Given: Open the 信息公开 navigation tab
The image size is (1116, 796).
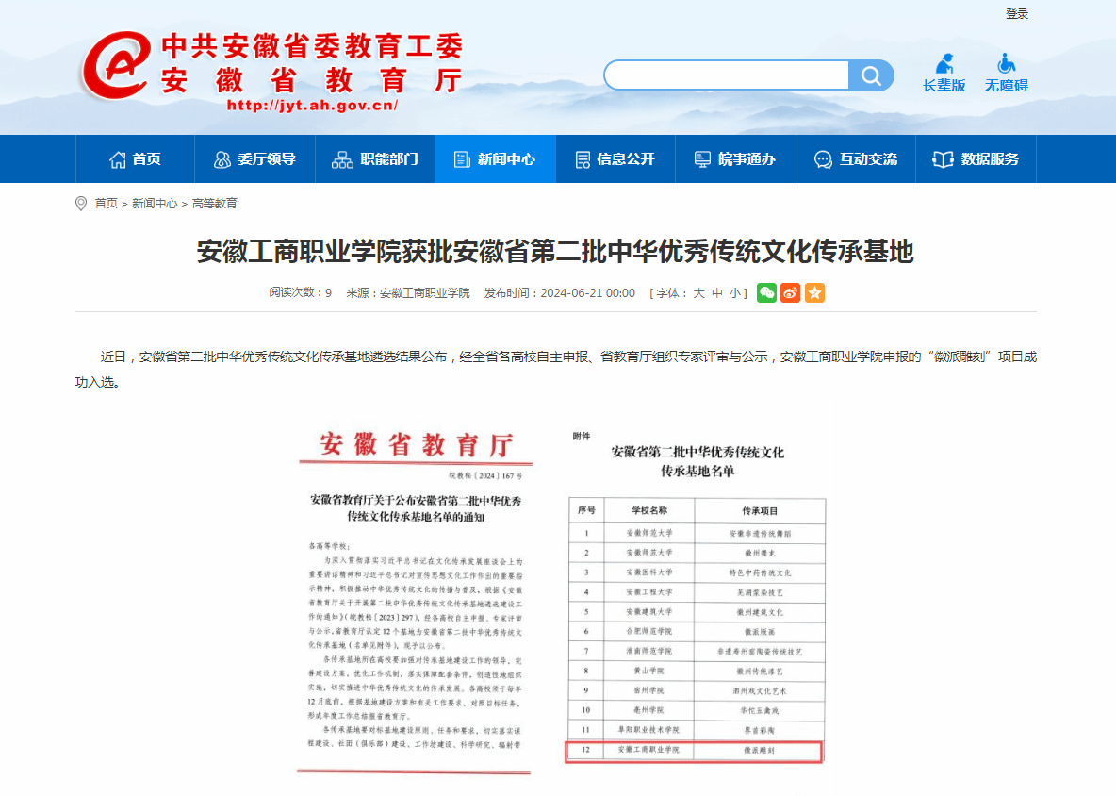Looking at the screenshot, I should tap(615, 158).
